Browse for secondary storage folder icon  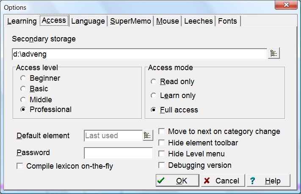click(x=274, y=54)
